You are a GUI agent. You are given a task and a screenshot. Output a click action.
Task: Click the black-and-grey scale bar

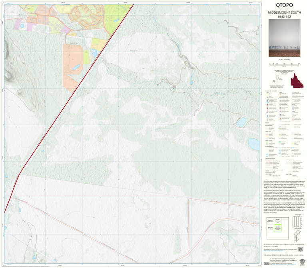284,64
